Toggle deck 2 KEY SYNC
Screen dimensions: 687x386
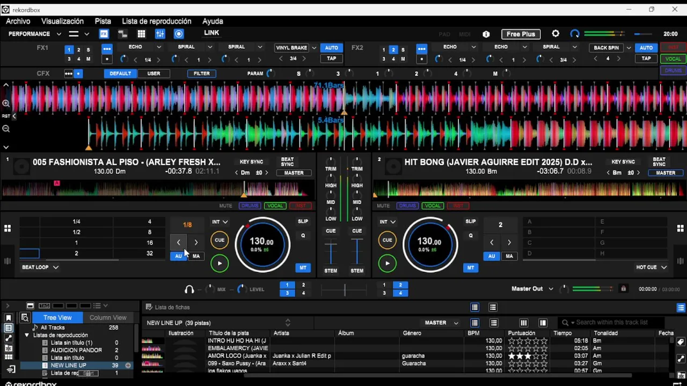(623, 162)
